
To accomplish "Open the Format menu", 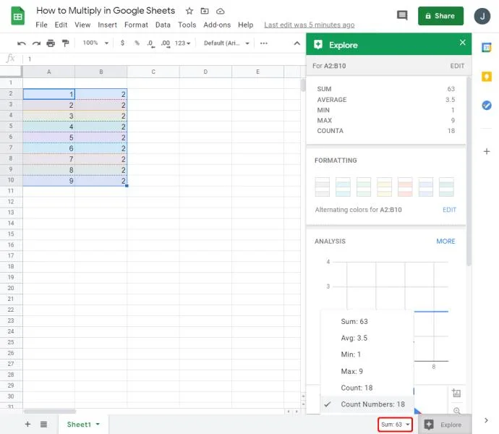I will tap(136, 25).
